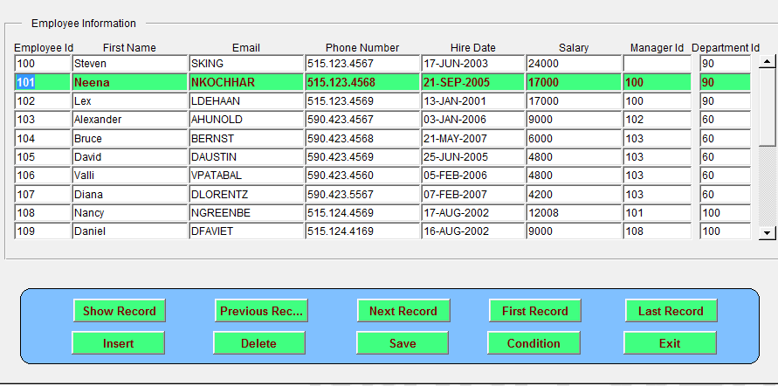The height and width of the screenshot is (386, 778).
Task: Click phone number 515.123.4569
Action: pyautogui.click(x=362, y=101)
